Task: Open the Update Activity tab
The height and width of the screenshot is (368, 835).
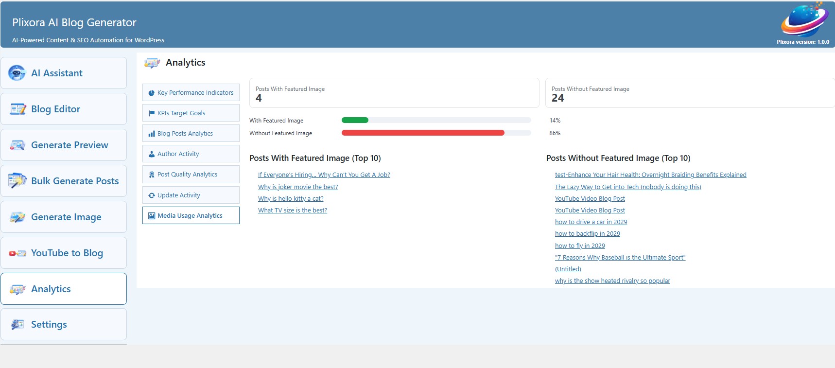Action: [x=191, y=195]
